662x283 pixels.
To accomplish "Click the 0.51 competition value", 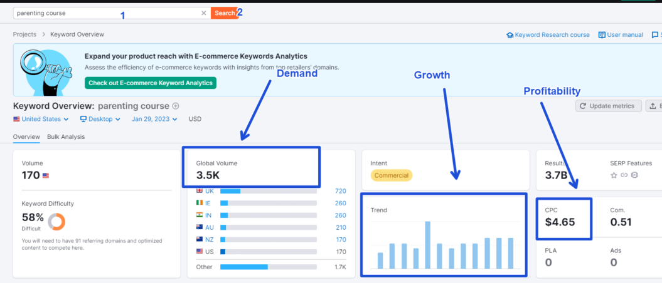I will coord(621,222).
